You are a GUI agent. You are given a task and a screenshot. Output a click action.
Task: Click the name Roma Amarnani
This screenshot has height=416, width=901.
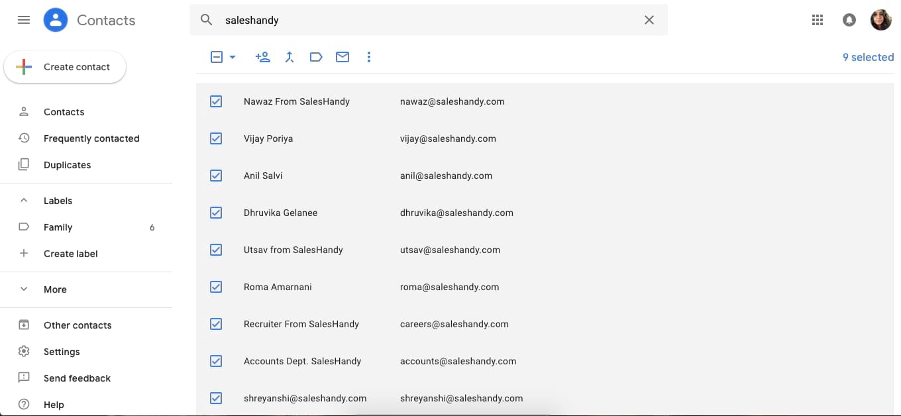[x=278, y=287]
